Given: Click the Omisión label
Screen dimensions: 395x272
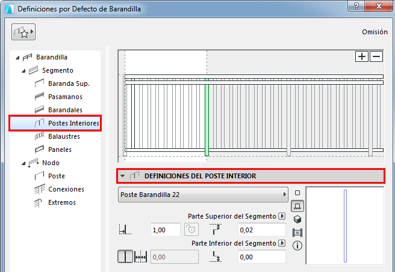Looking at the screenshot, I should point(375,32).
